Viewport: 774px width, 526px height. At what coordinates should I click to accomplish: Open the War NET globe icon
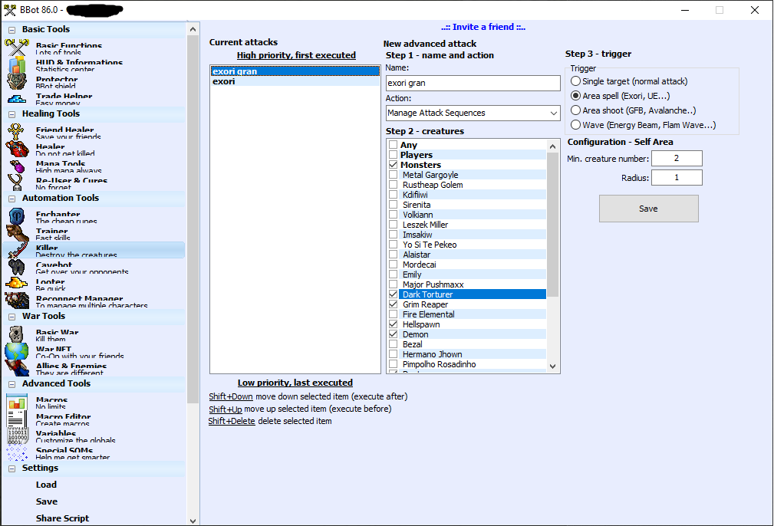click(x=17, y=352)
